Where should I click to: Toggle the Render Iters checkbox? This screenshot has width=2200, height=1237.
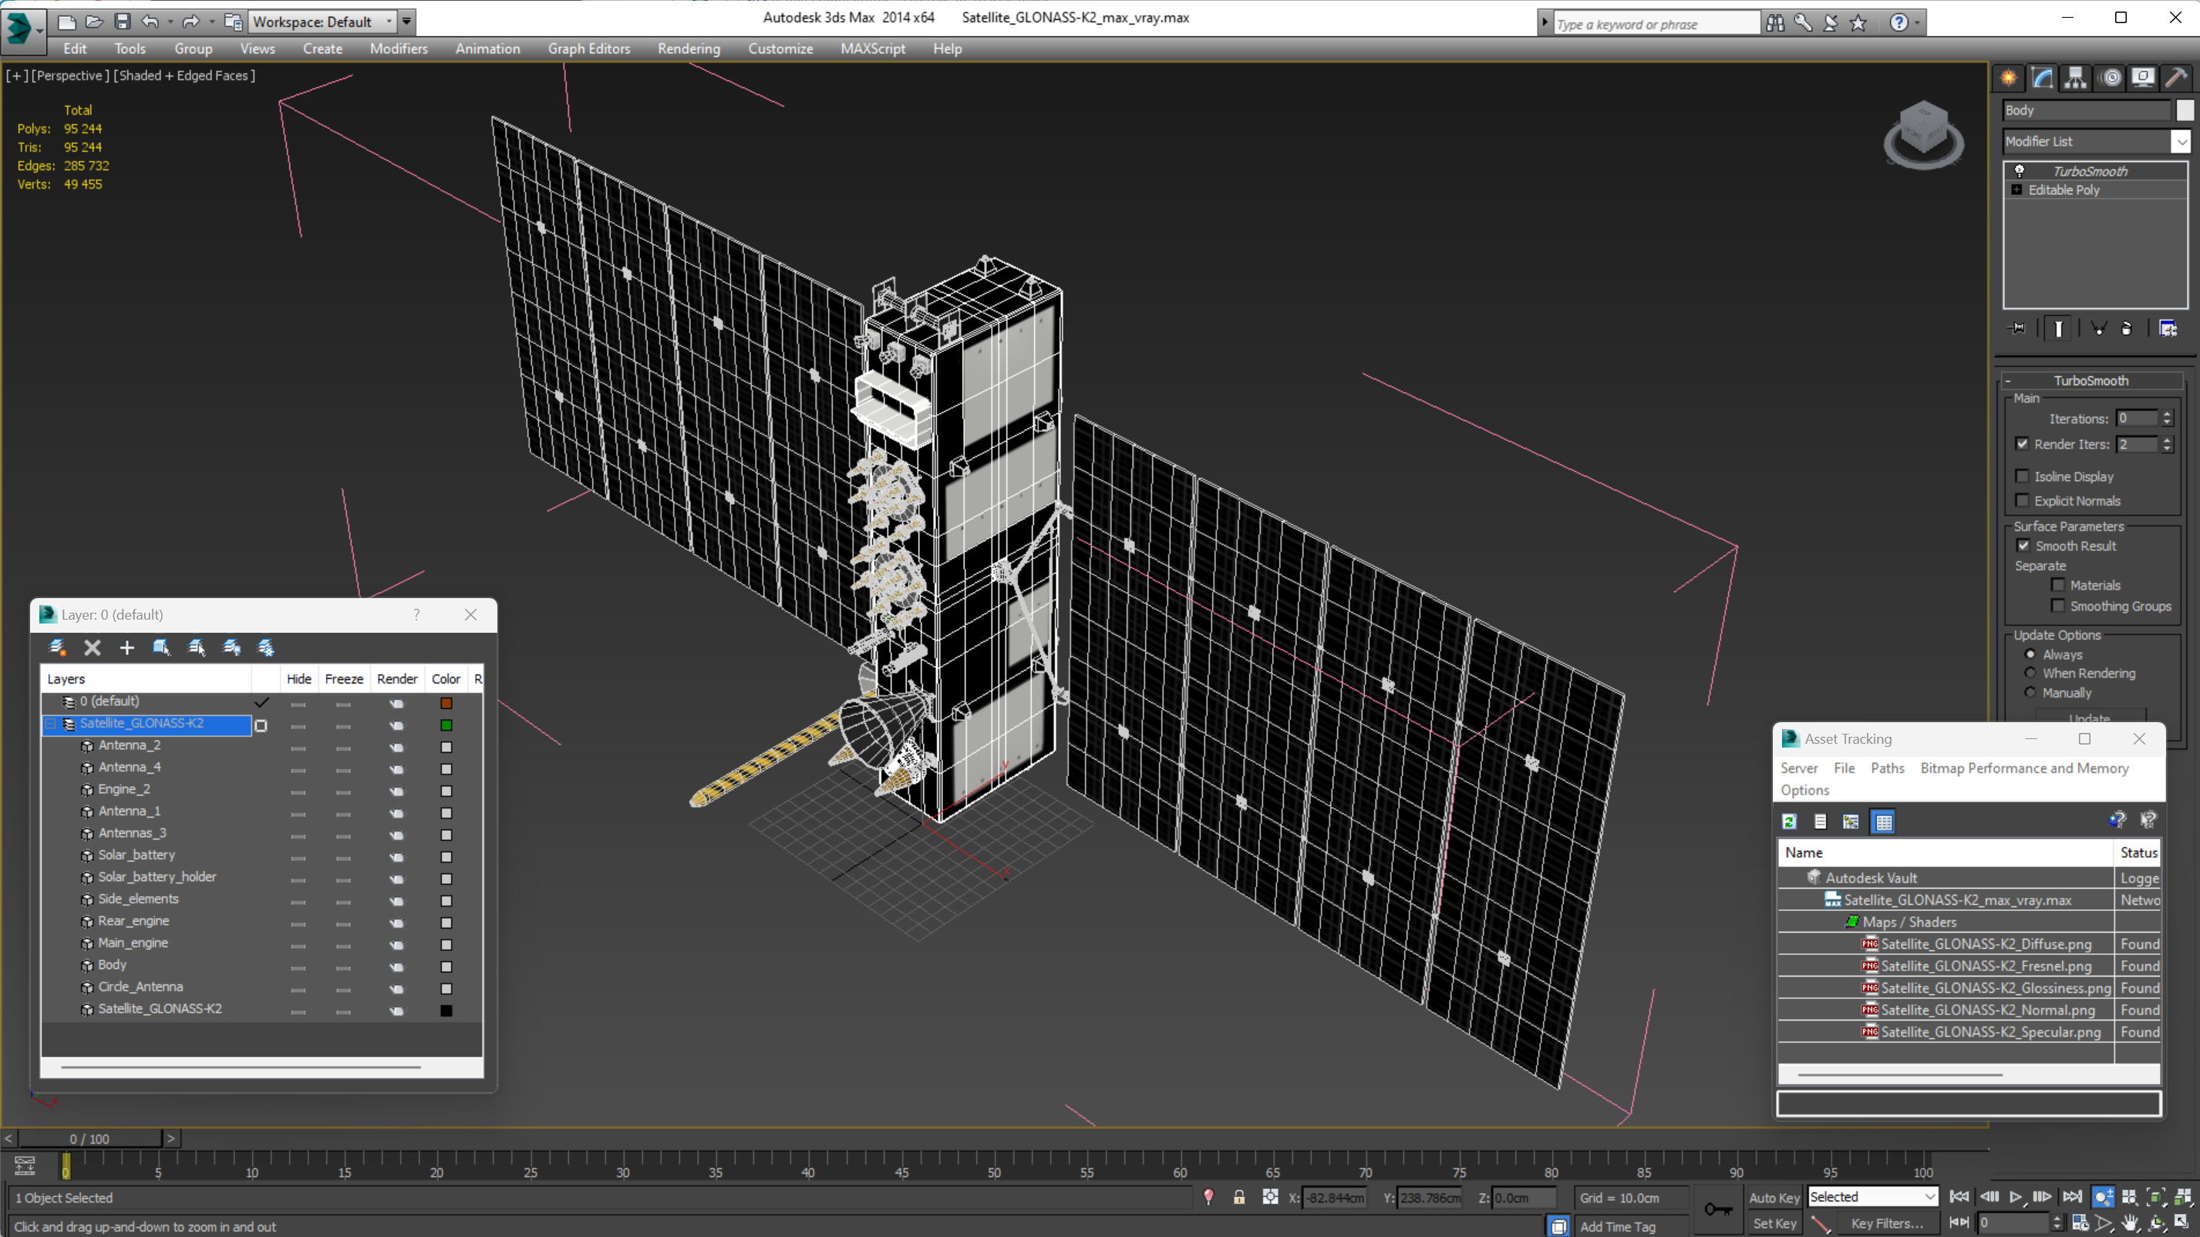tap(2022, 444)
